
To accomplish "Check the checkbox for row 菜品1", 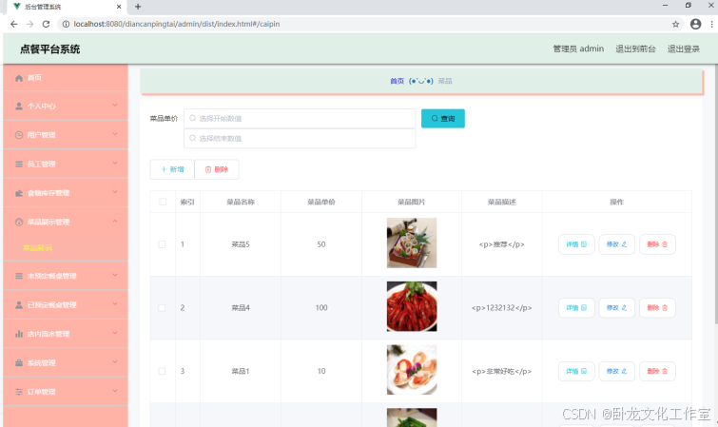I will click(x=162, y=371).
